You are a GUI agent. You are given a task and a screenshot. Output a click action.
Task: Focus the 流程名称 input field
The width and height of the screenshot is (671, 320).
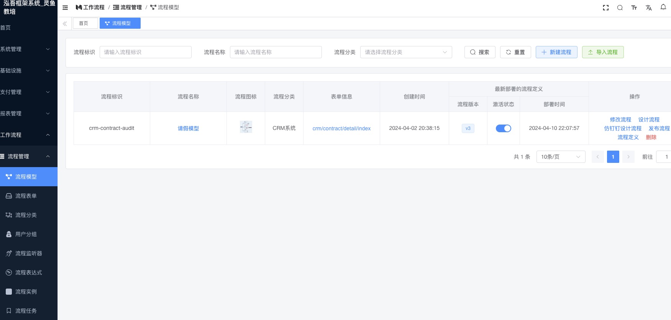click(x=276, y=52)
